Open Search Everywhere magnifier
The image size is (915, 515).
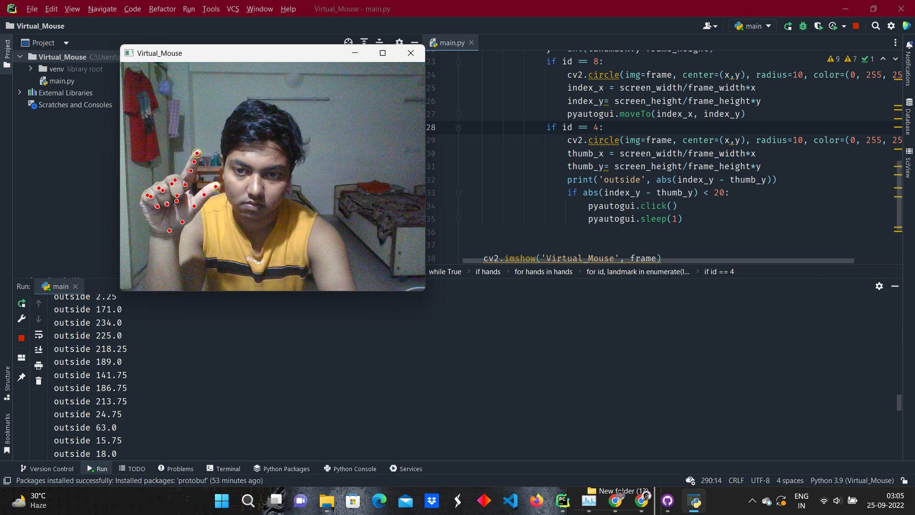[875, 26]
